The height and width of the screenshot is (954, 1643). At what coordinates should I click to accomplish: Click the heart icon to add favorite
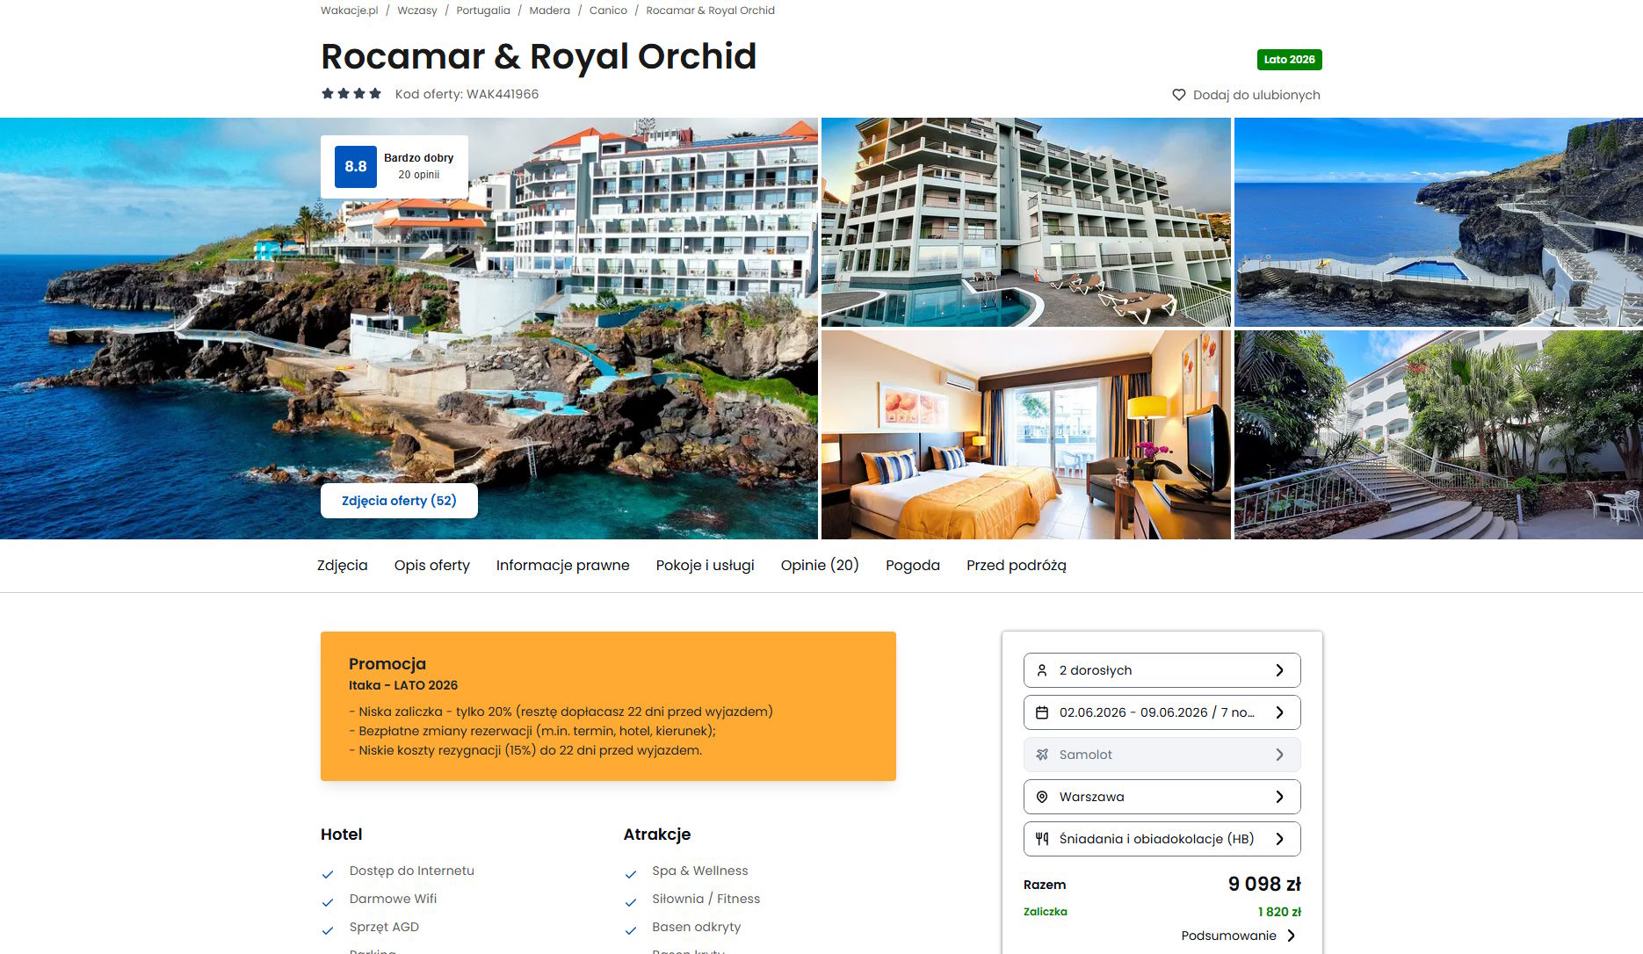tap(1178, 95)
